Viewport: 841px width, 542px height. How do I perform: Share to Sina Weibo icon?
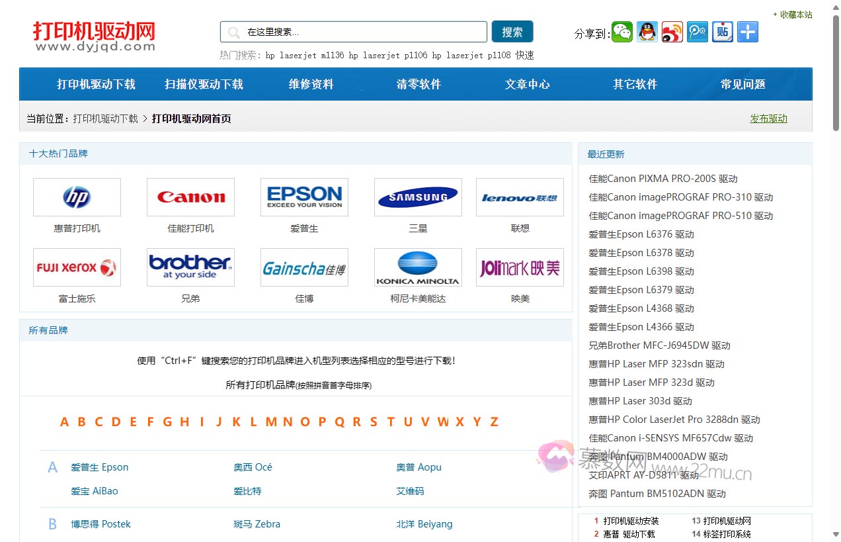672,32
